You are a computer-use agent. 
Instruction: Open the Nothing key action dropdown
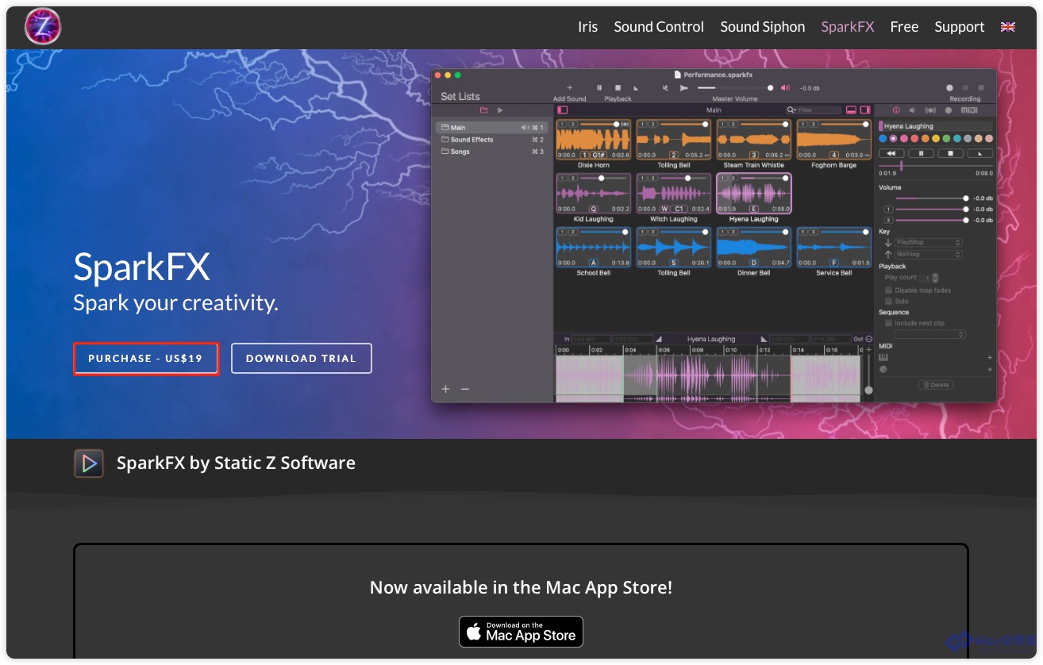point(928,255)
